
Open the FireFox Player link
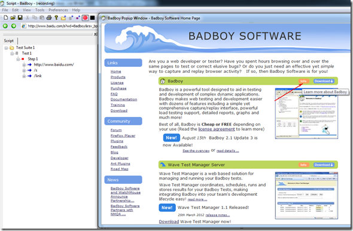[x=123, y=135]
